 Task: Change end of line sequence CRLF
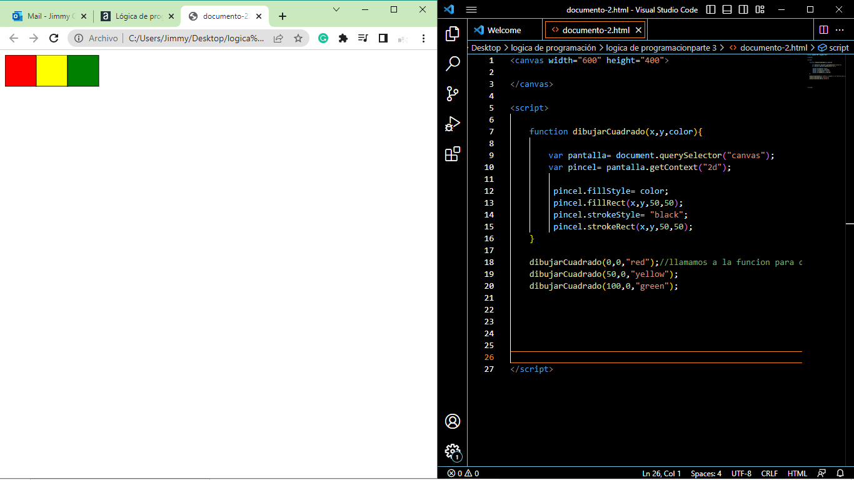click(x=769, y=474)
